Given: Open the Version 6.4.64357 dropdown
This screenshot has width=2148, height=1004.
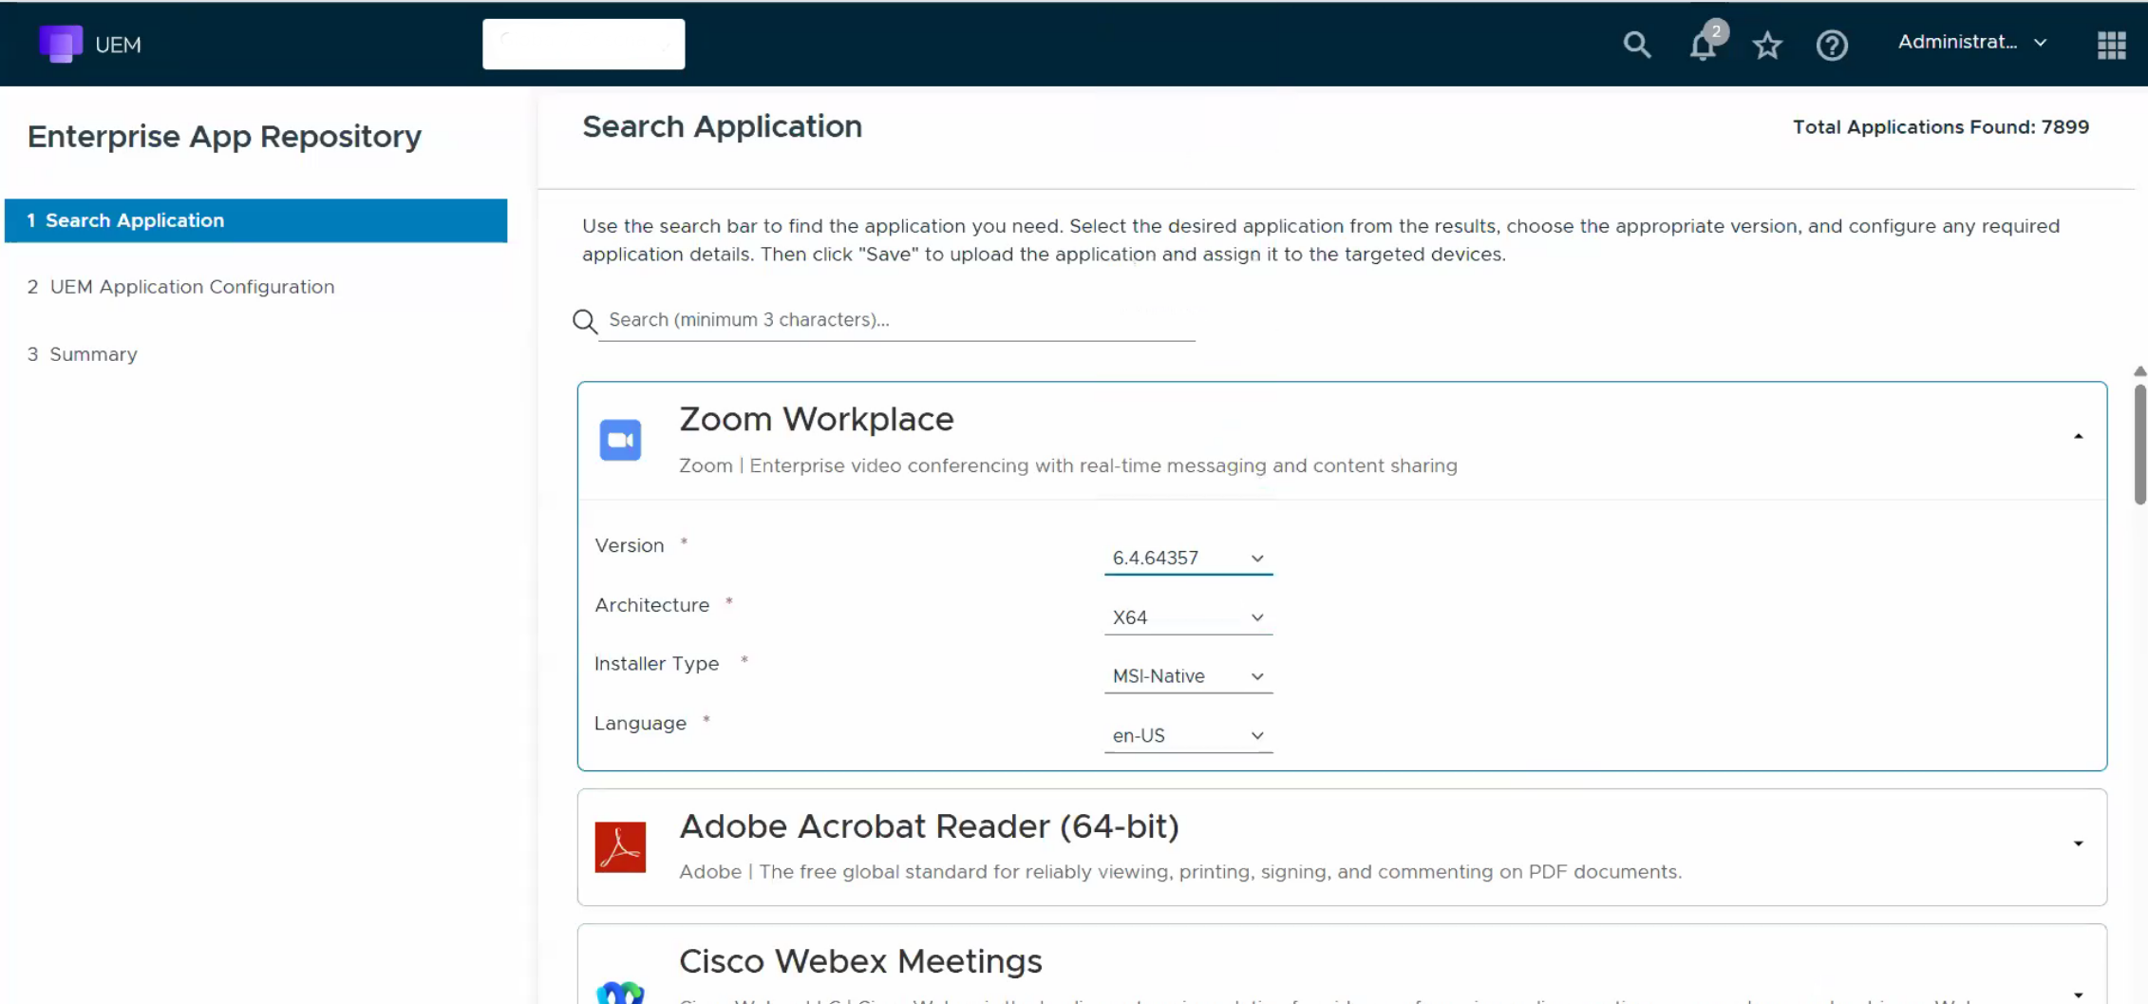Looking at the screenshot, I should click(x=1188, y=558).
